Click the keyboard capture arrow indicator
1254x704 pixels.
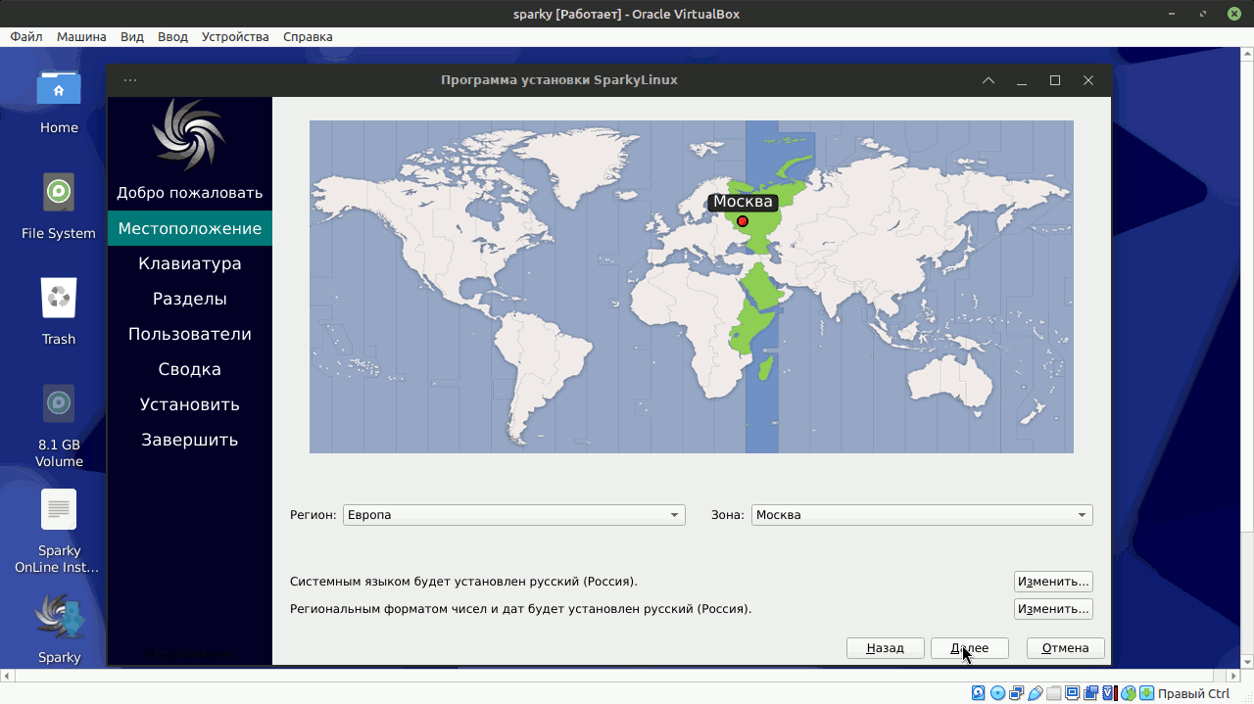(1147, 693)
